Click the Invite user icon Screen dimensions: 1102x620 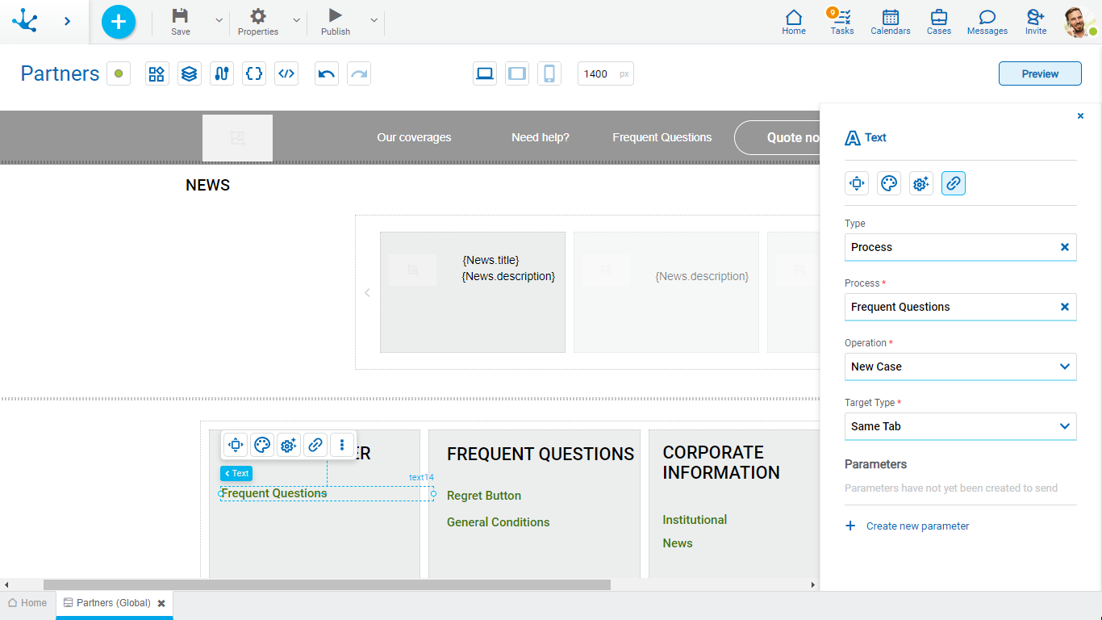(x=1036, y=22)
